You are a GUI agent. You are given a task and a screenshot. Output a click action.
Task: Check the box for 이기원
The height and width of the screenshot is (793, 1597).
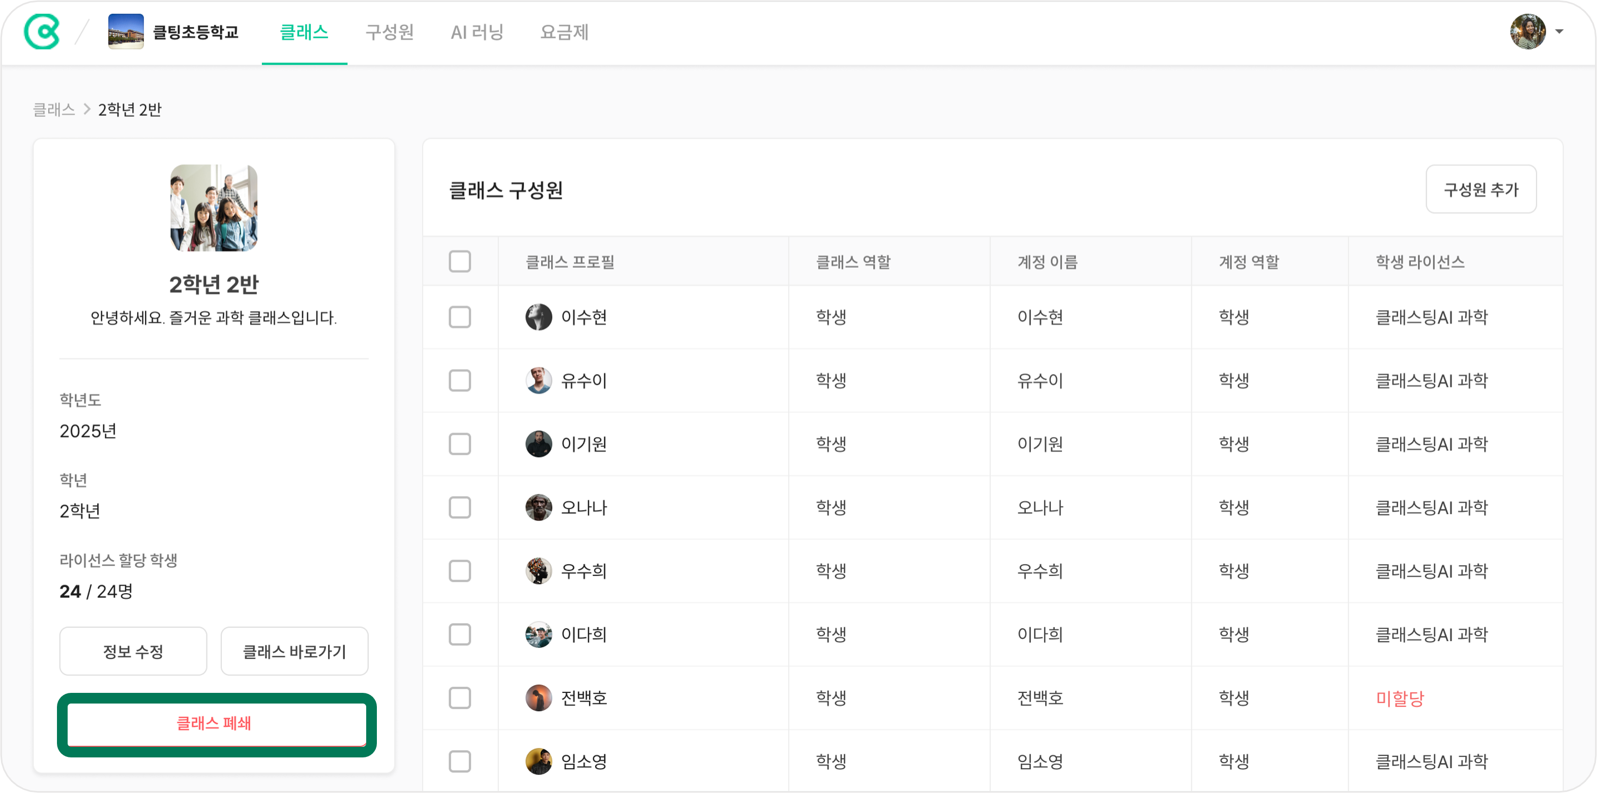[x=460, y=444]
